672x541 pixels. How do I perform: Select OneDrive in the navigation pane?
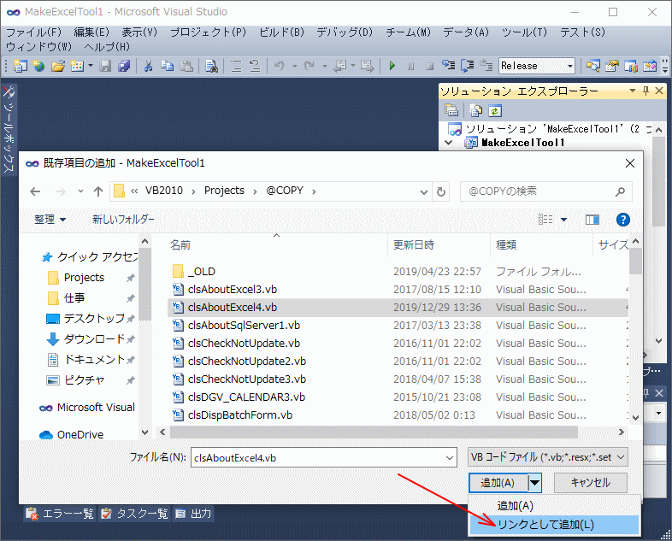pyautogui.click(x=80, y=435)
